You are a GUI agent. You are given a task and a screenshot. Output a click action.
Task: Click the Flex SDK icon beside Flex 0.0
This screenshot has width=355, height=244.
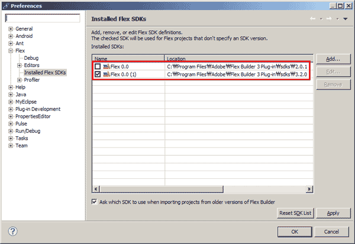[106, 66]
